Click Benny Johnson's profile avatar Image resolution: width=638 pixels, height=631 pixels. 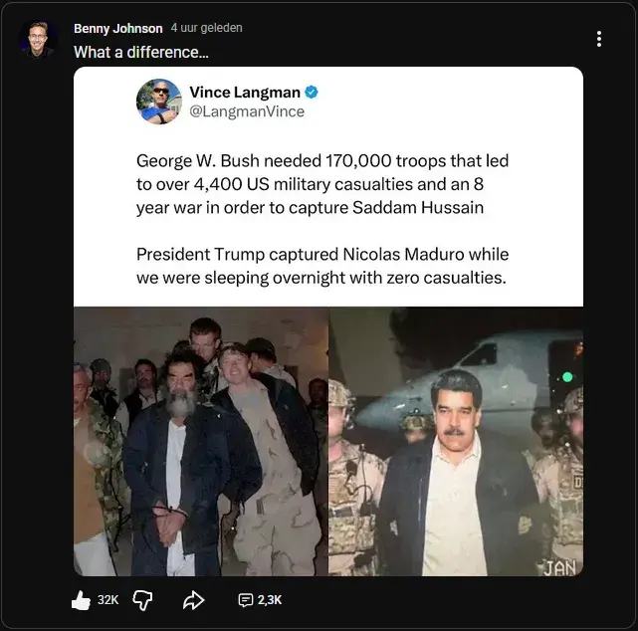(x=37, y=39)
